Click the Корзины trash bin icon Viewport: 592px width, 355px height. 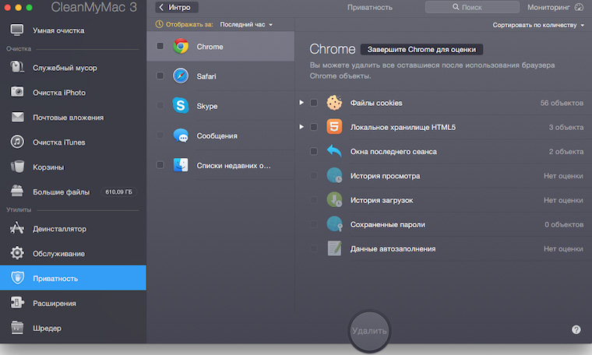(17, 167)
